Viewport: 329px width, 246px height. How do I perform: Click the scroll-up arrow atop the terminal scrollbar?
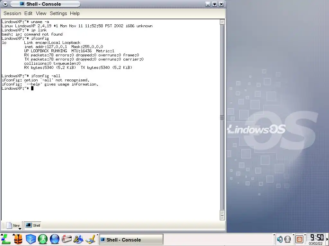point(222,22)
